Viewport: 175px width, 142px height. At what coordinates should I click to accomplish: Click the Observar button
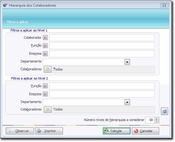20,131
